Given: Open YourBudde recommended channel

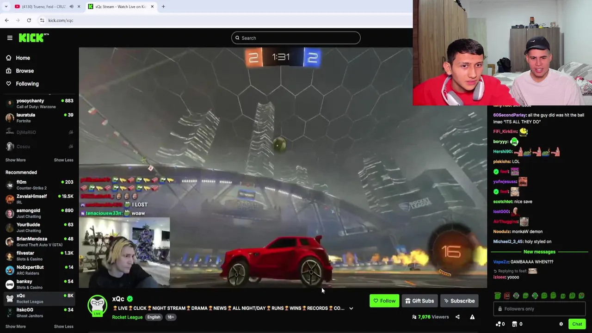Looking at the screenshot, I should click(39, 228).
